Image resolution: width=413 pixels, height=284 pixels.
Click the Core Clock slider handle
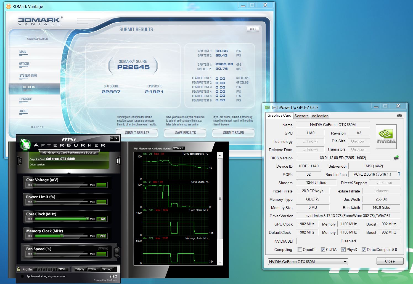click(88, 219)
